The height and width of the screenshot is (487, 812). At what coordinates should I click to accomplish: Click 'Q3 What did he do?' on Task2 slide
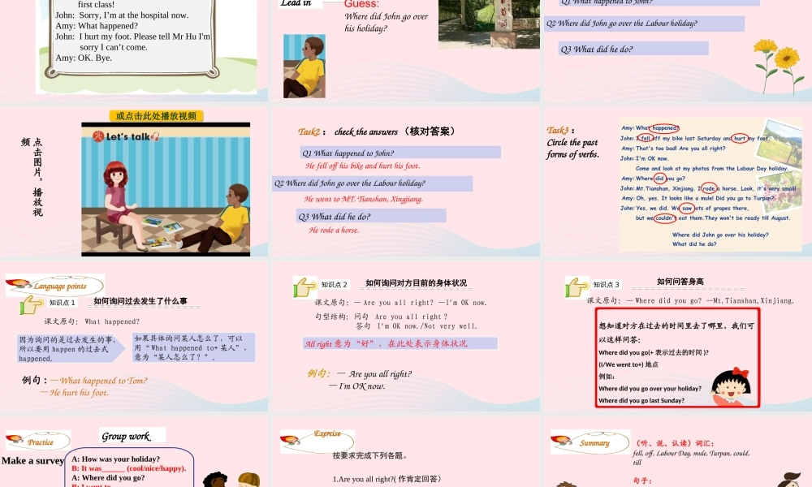[371, 217]
